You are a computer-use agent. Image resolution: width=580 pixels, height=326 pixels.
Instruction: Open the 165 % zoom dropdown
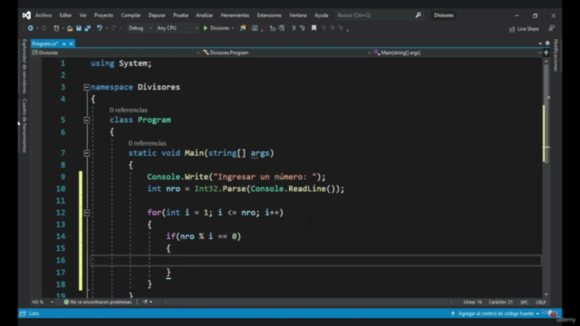43,302
